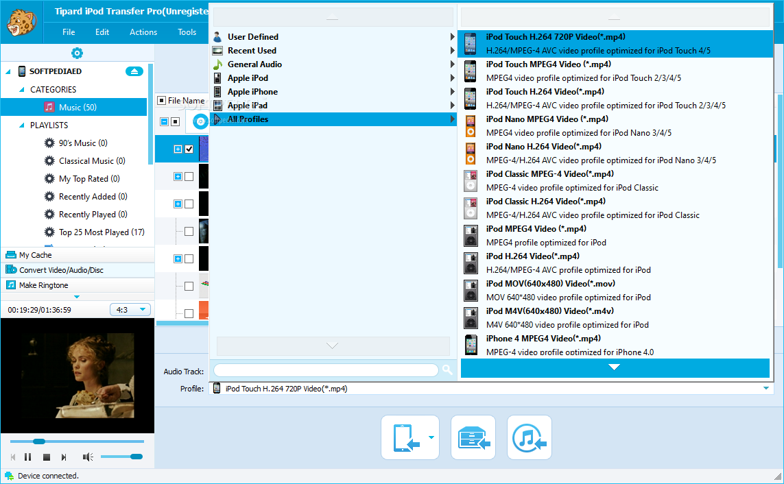This screenshot has height=484, width=784.
Task: Open Convert Video/Audio/Disc panel
Action: click(x=78, y=269)
